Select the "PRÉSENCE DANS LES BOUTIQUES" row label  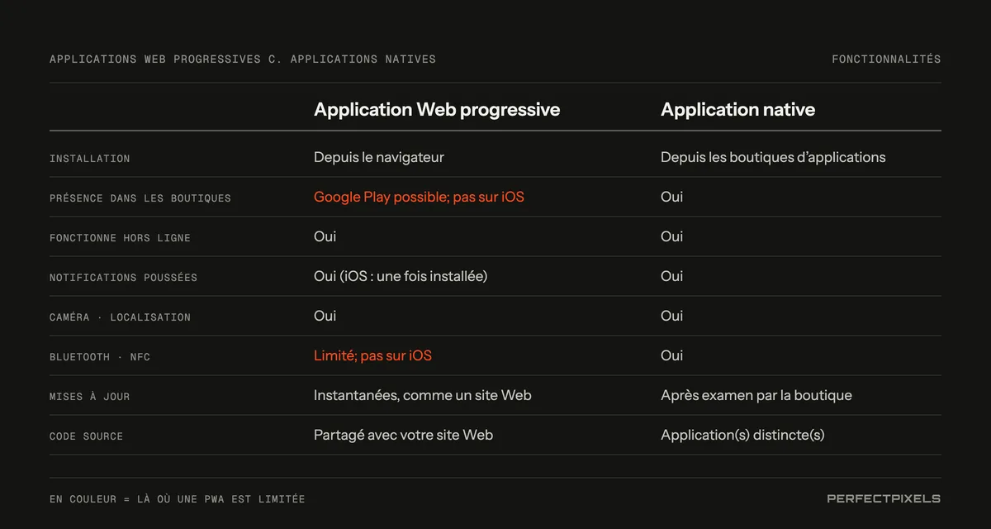pyautogui.click(x=140, y=198)
